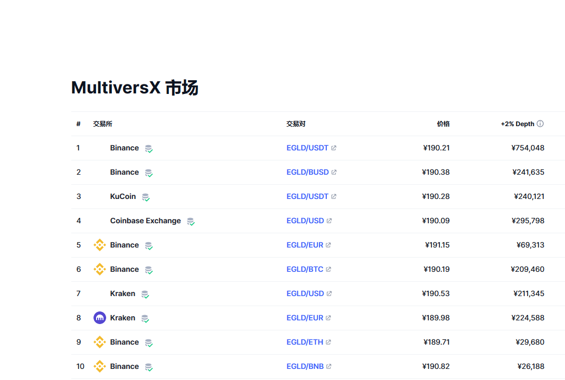Open the EGLD/EUR pair on row 5
The height and width of the screenshot is (380, 565).
tap(305, 245)
